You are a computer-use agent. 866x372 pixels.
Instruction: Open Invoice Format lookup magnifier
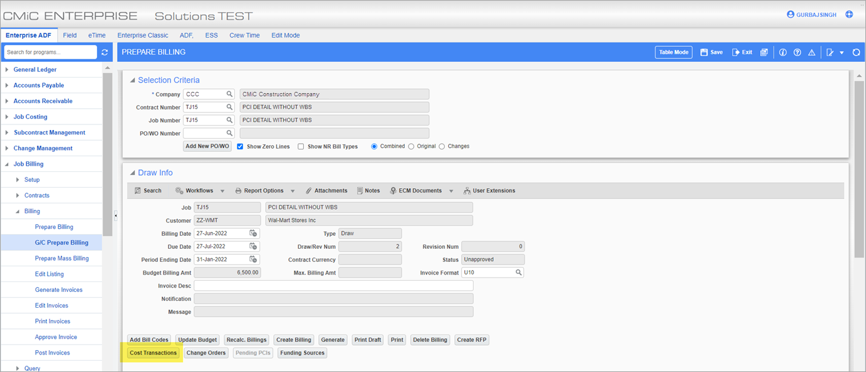pyautogui.click(x=519, y=273)
